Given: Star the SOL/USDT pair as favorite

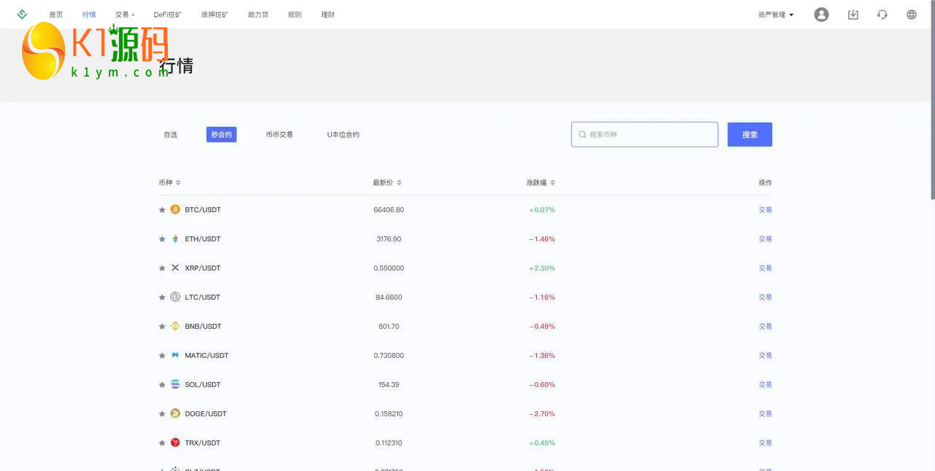Looking at the screenshot, I should (162, 385).
